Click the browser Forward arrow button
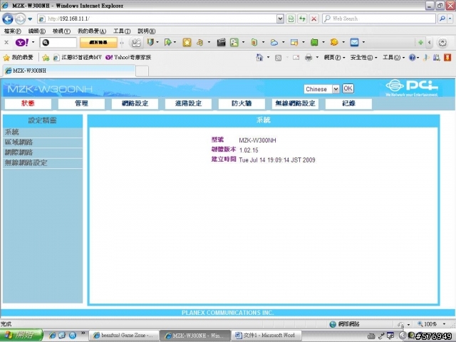 [20, 19]
